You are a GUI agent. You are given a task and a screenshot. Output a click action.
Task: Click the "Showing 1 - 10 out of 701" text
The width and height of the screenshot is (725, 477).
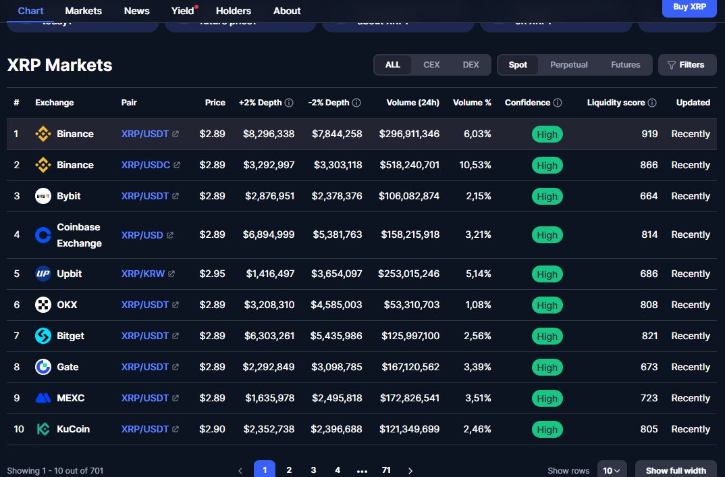55,470
